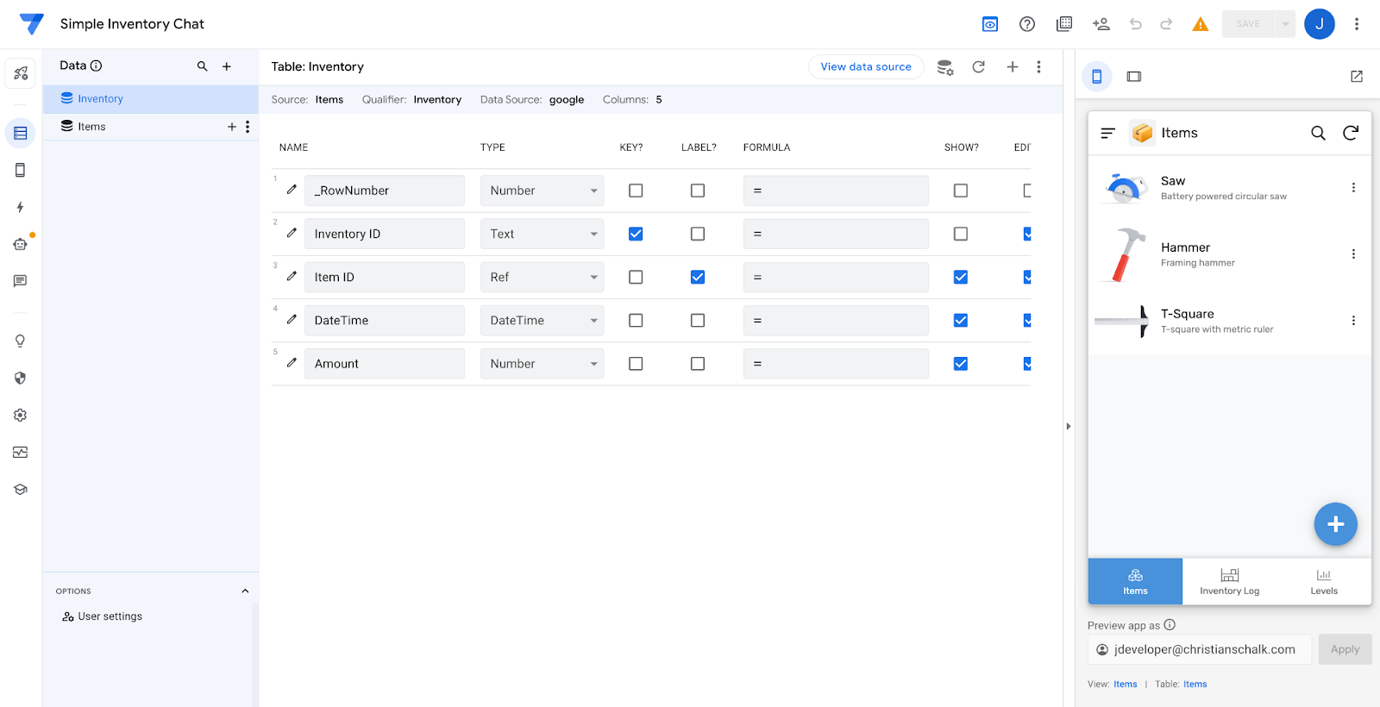
Task: Toggle the Label checkbox for Item ID
Action: 698,277
